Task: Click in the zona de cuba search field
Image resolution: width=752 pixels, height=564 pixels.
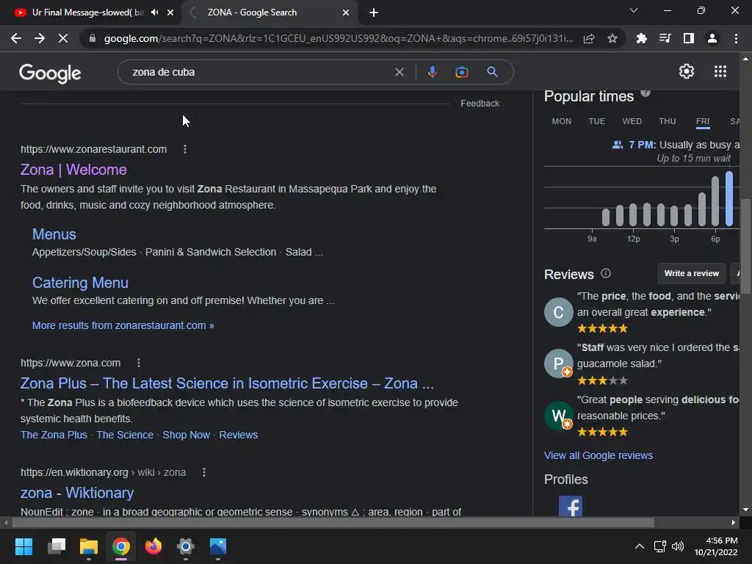Action: coord(259,72)
